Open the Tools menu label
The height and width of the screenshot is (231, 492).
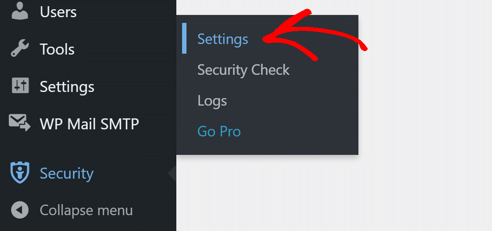click(x=57, y=49)
